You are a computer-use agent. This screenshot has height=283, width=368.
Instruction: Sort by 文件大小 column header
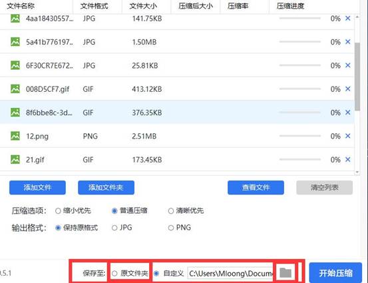tap(143, 6)
